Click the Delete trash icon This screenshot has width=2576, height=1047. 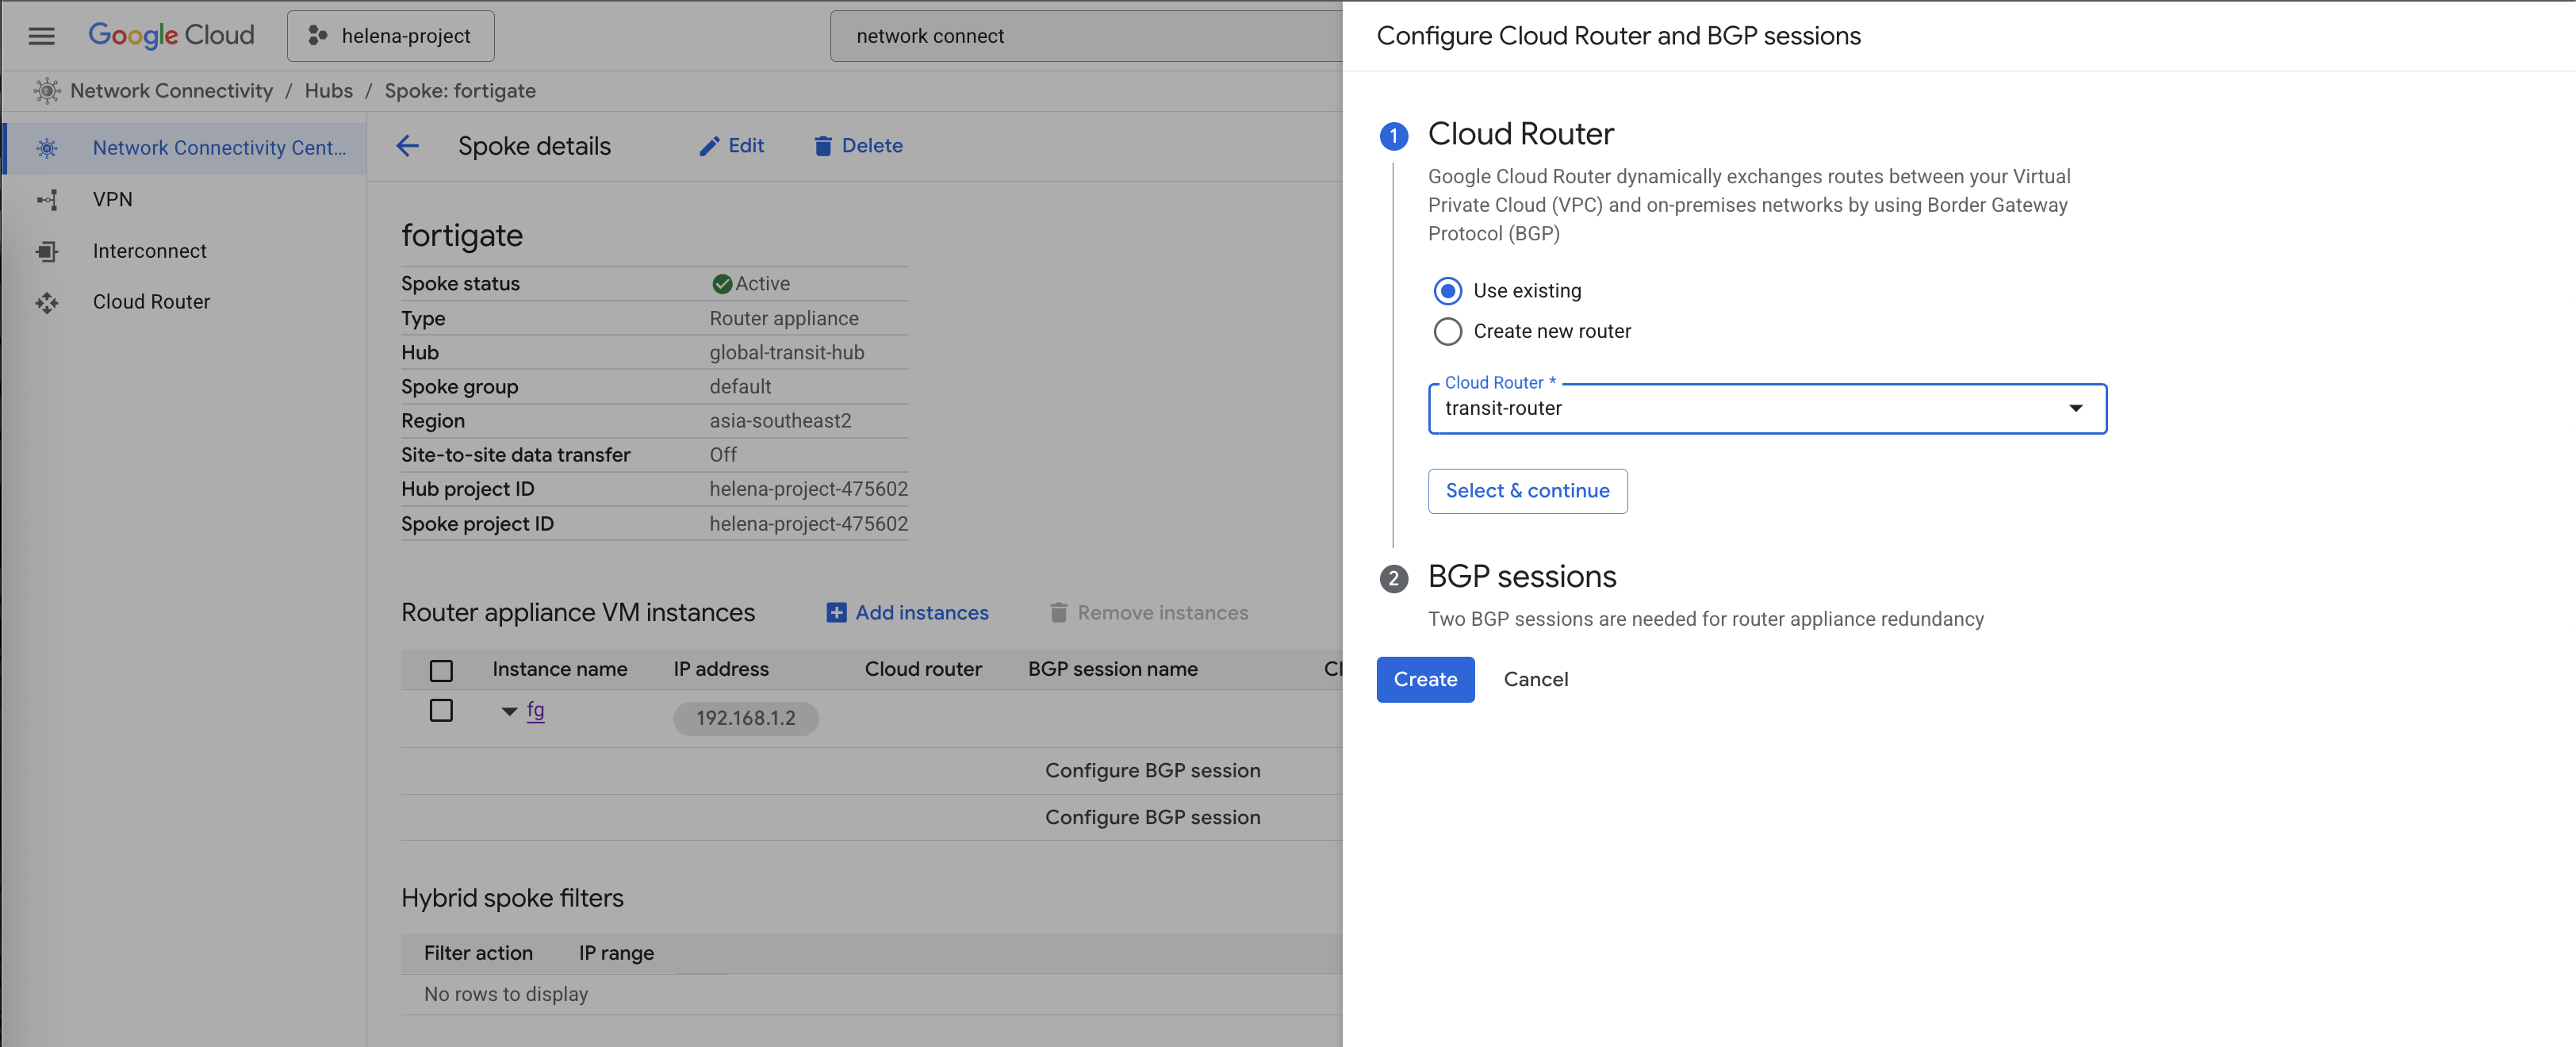822,146
